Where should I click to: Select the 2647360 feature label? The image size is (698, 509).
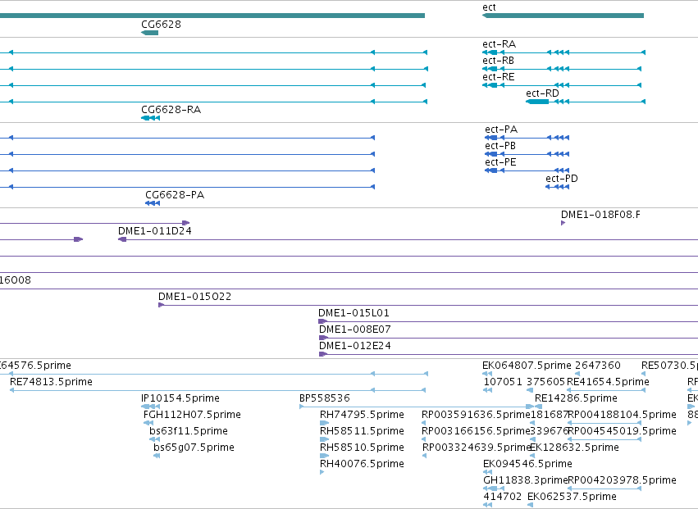(x=598, y=366)
